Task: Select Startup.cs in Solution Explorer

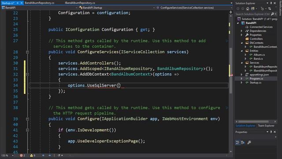Action: click(256, 83)
